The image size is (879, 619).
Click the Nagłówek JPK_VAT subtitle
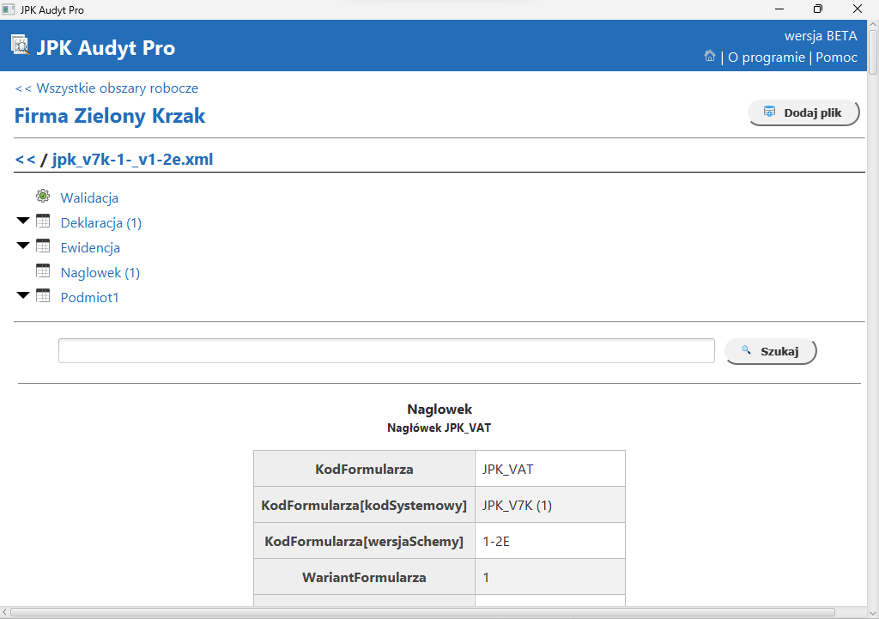coord(439,428)
